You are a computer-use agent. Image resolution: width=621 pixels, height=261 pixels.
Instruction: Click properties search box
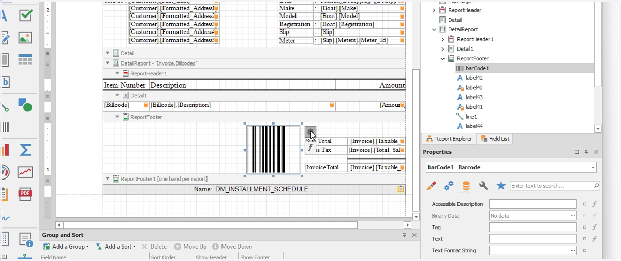[555, 186]
